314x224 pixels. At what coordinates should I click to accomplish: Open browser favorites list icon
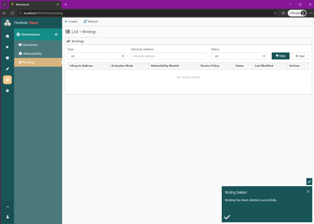(283, 13)
